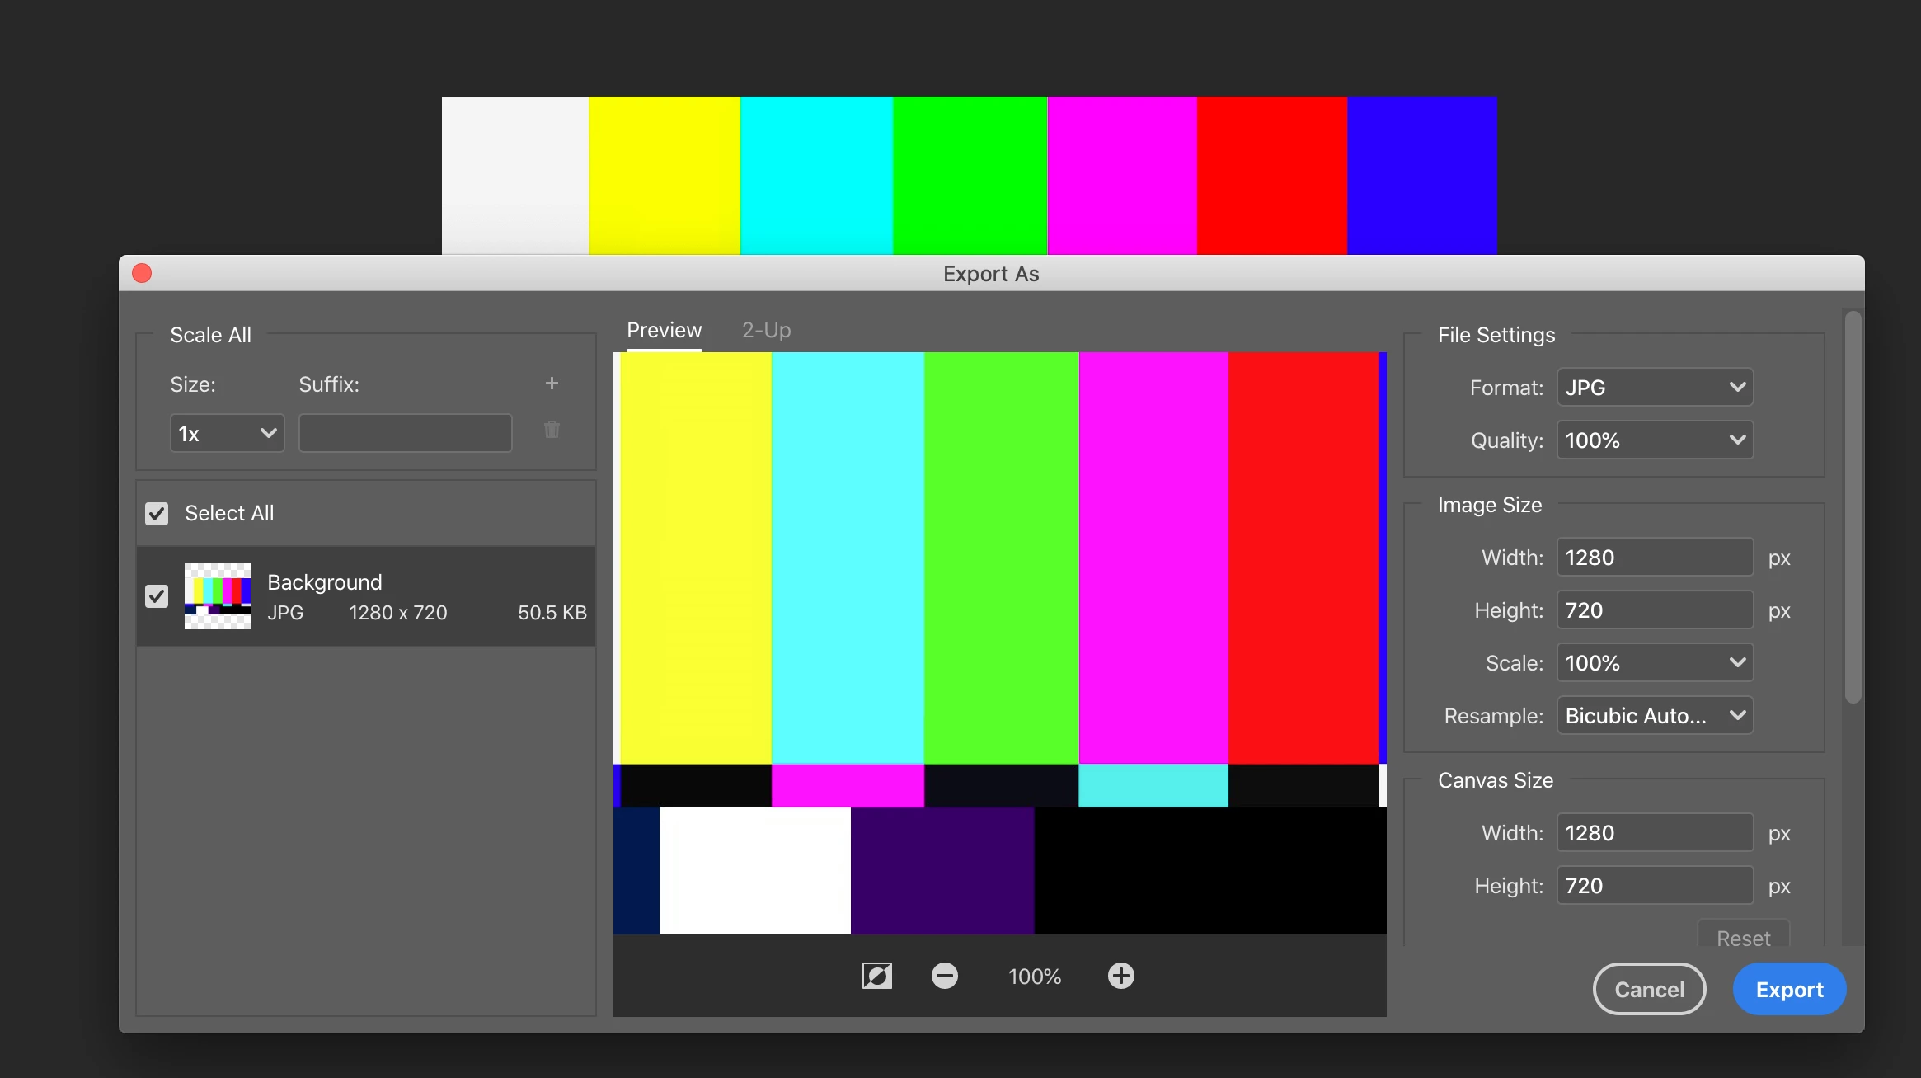This screenshot has width=1921, height=1078.
Task: Expand the Resample Bicubic Auto dropdown
Action: click(x=1654, y=715)
